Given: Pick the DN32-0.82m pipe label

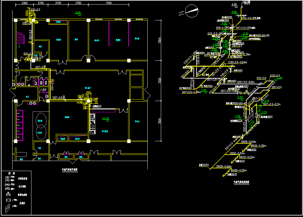Looking at the screenshot, I should [x=237, y=153].
